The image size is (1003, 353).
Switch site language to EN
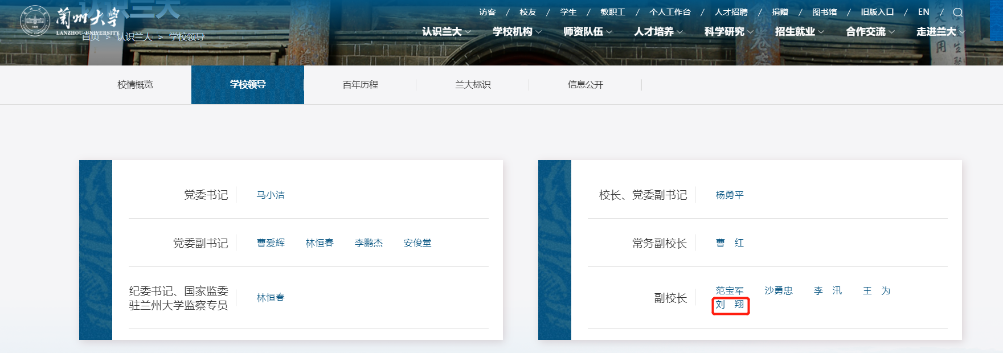[x=923, y=12]
